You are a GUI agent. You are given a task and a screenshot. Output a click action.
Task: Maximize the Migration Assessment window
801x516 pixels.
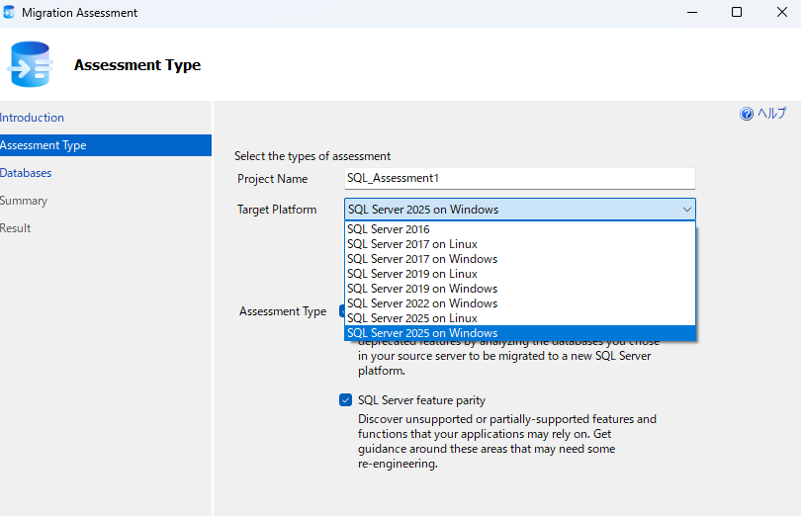pyautogui.click(x=736, y=13)
